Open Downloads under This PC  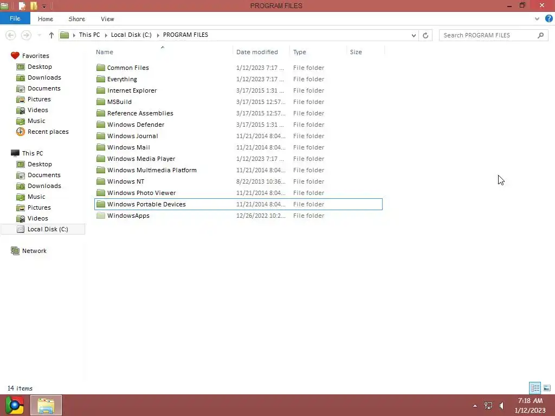point(44,186)
